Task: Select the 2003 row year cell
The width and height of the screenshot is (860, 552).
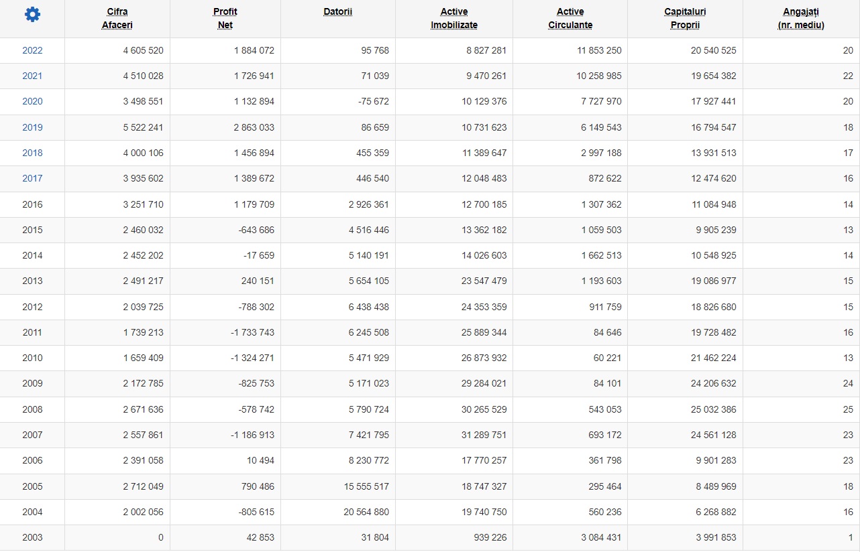Action: pyautogui.click(x=32, y=537)
